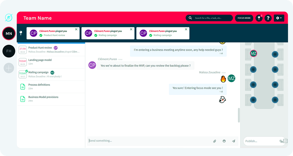
Task: Attach a file with the paperclip icon
Action: click(214, 141)
